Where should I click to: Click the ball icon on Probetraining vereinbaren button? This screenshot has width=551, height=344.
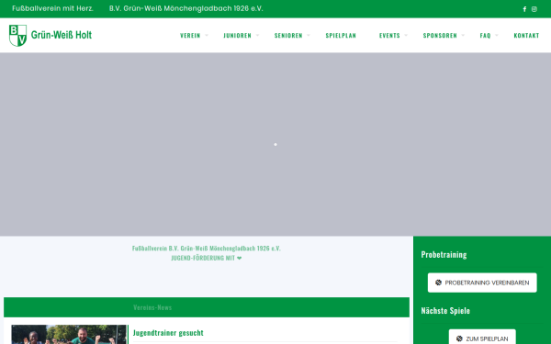pyautogui.click(x=438, y=283)
